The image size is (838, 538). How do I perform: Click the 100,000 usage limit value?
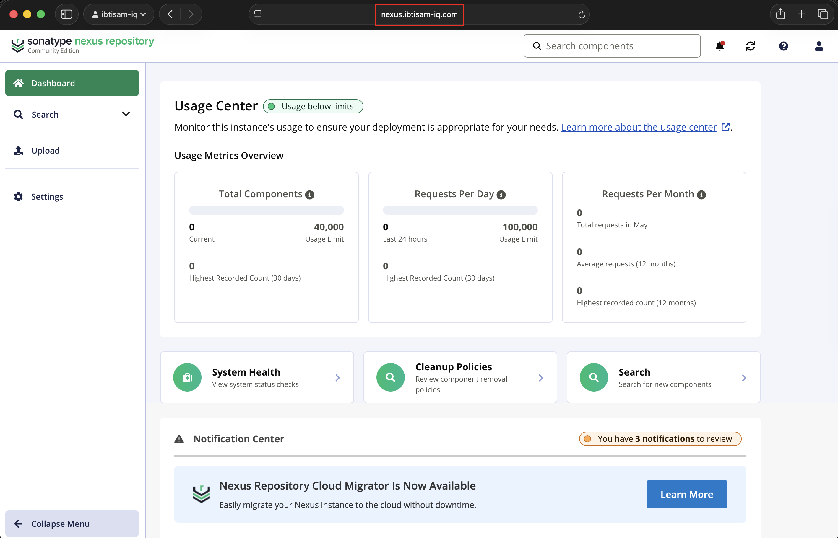click(520, 227)
